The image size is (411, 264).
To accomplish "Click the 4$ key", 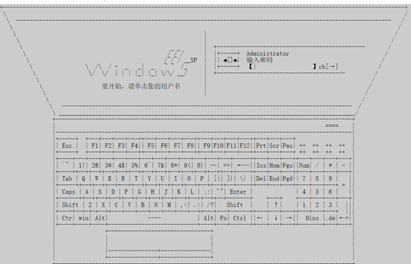I will [x=121, y=165].
